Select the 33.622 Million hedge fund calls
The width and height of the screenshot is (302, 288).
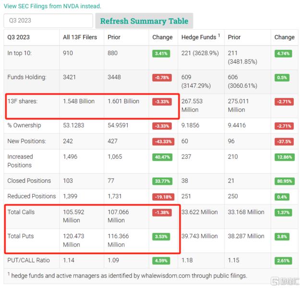click(x=200, y=212)
